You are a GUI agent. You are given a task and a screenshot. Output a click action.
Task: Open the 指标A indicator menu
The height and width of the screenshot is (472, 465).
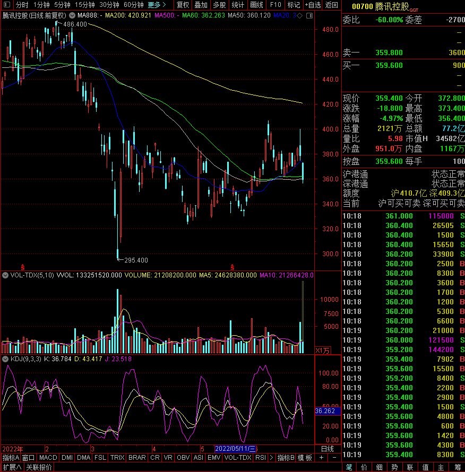[11, 458]
